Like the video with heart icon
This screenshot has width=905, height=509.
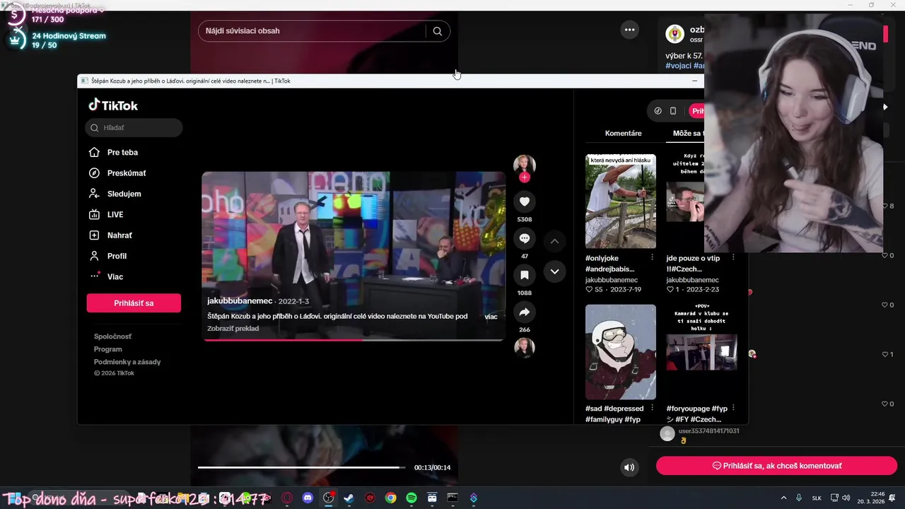coord(525,201)
